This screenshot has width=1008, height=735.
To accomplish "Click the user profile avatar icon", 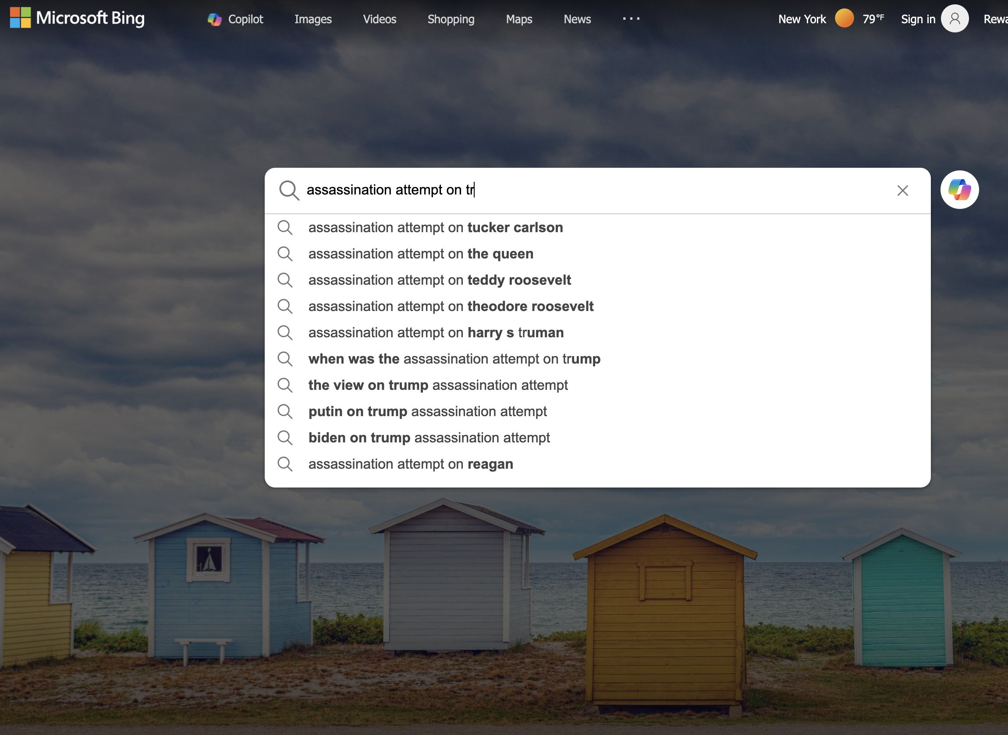I will pos(955,18).
